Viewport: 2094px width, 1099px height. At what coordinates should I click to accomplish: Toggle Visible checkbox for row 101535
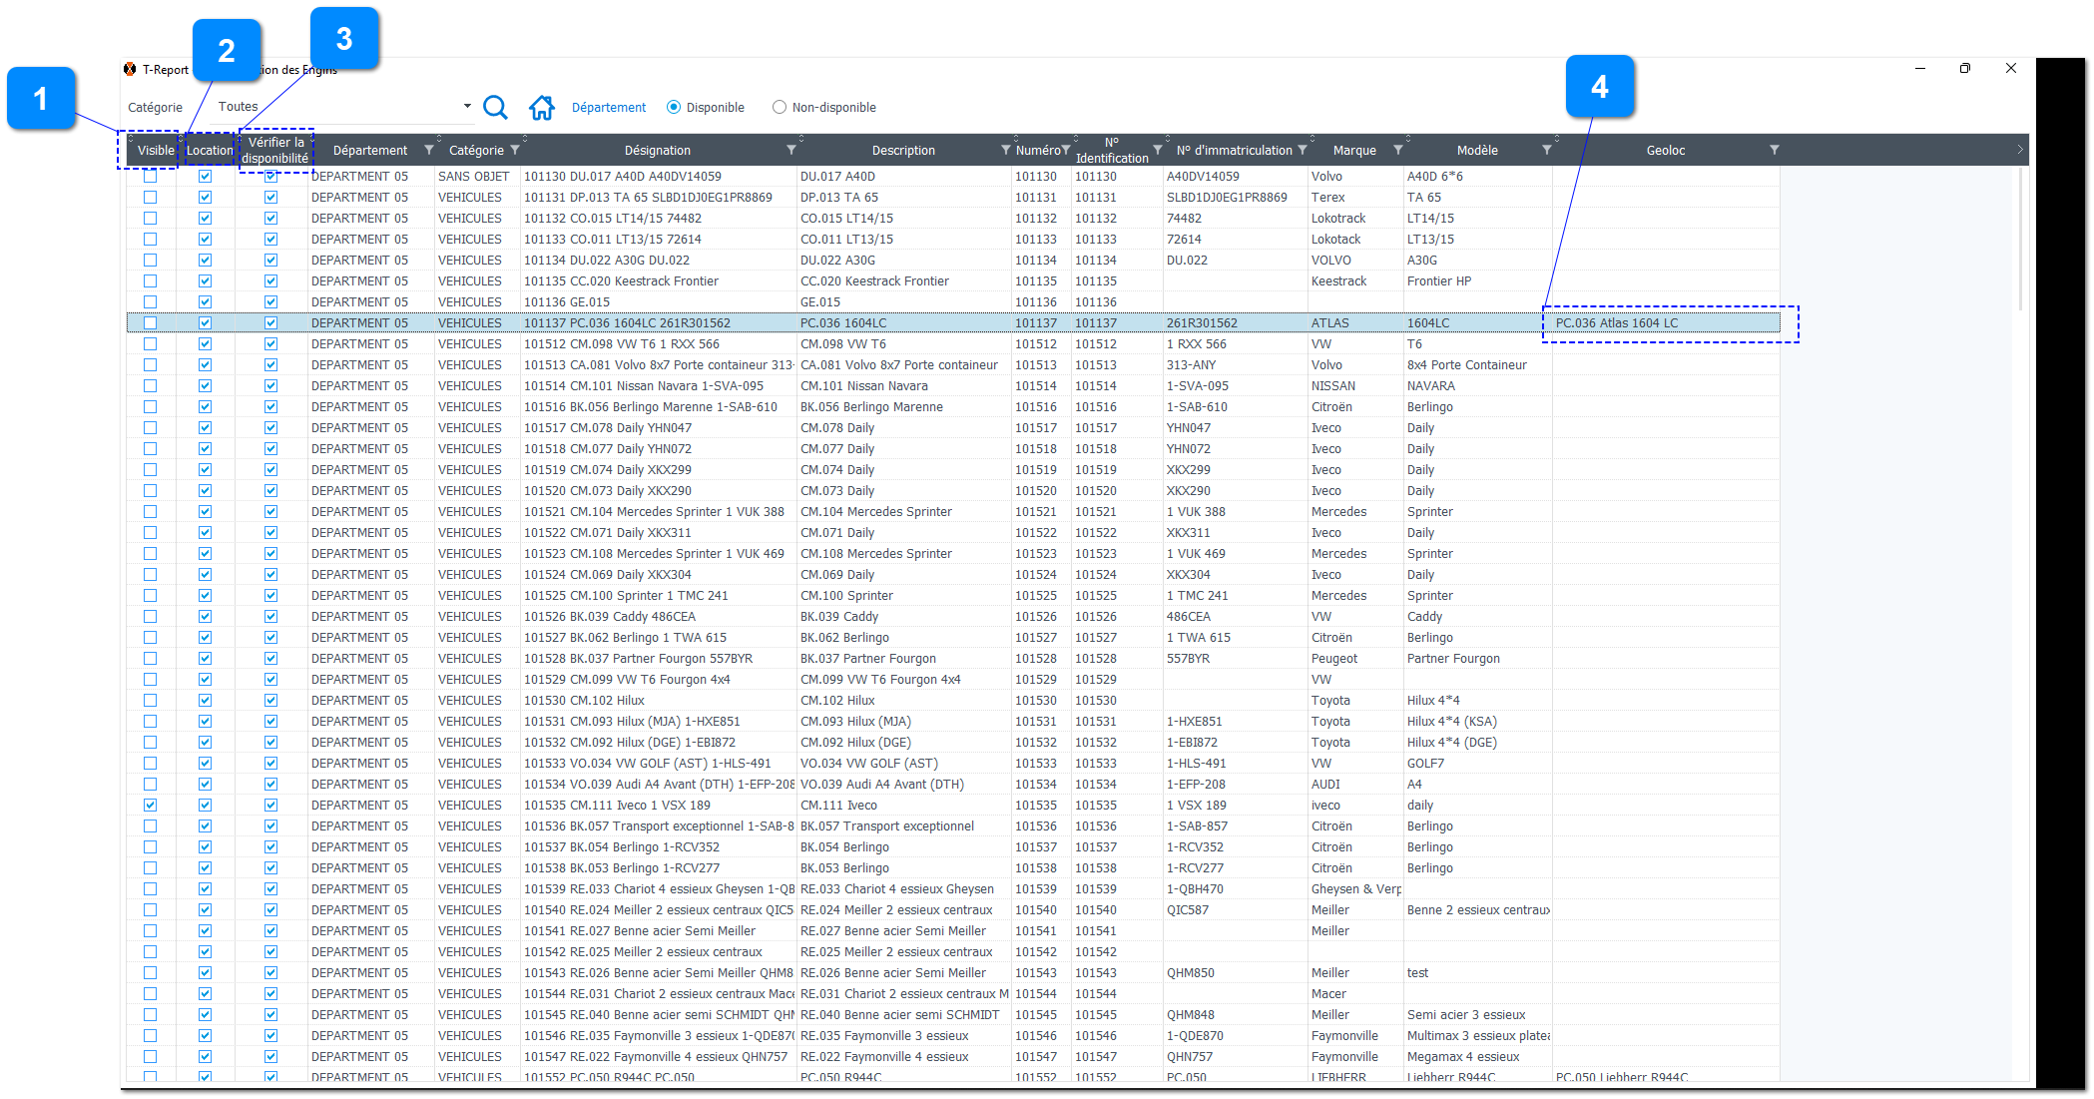[150, 805]
